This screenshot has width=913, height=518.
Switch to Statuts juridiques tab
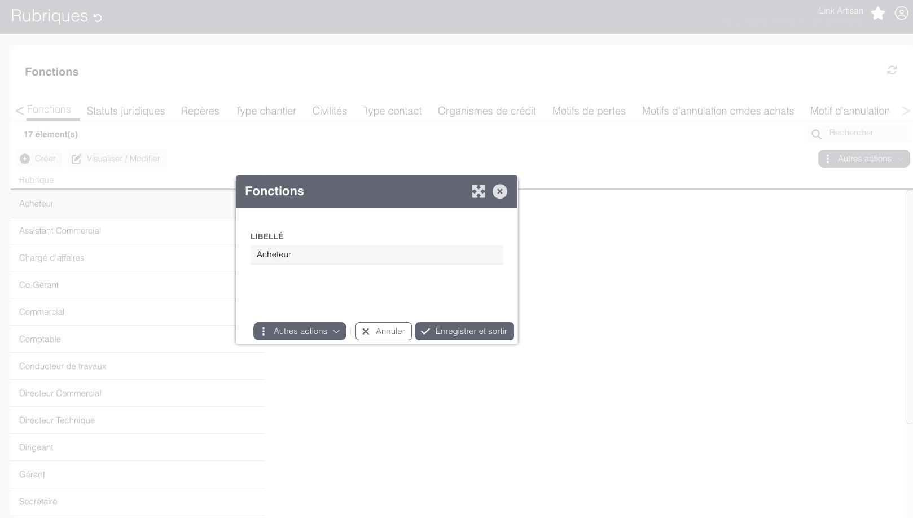click(x=126, y=111)
